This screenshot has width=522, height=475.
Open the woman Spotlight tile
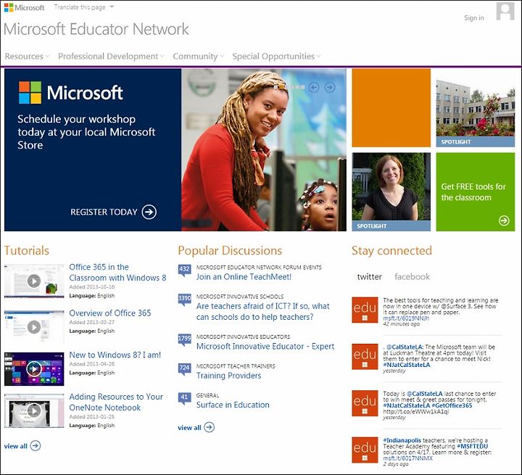click(391, 192)
